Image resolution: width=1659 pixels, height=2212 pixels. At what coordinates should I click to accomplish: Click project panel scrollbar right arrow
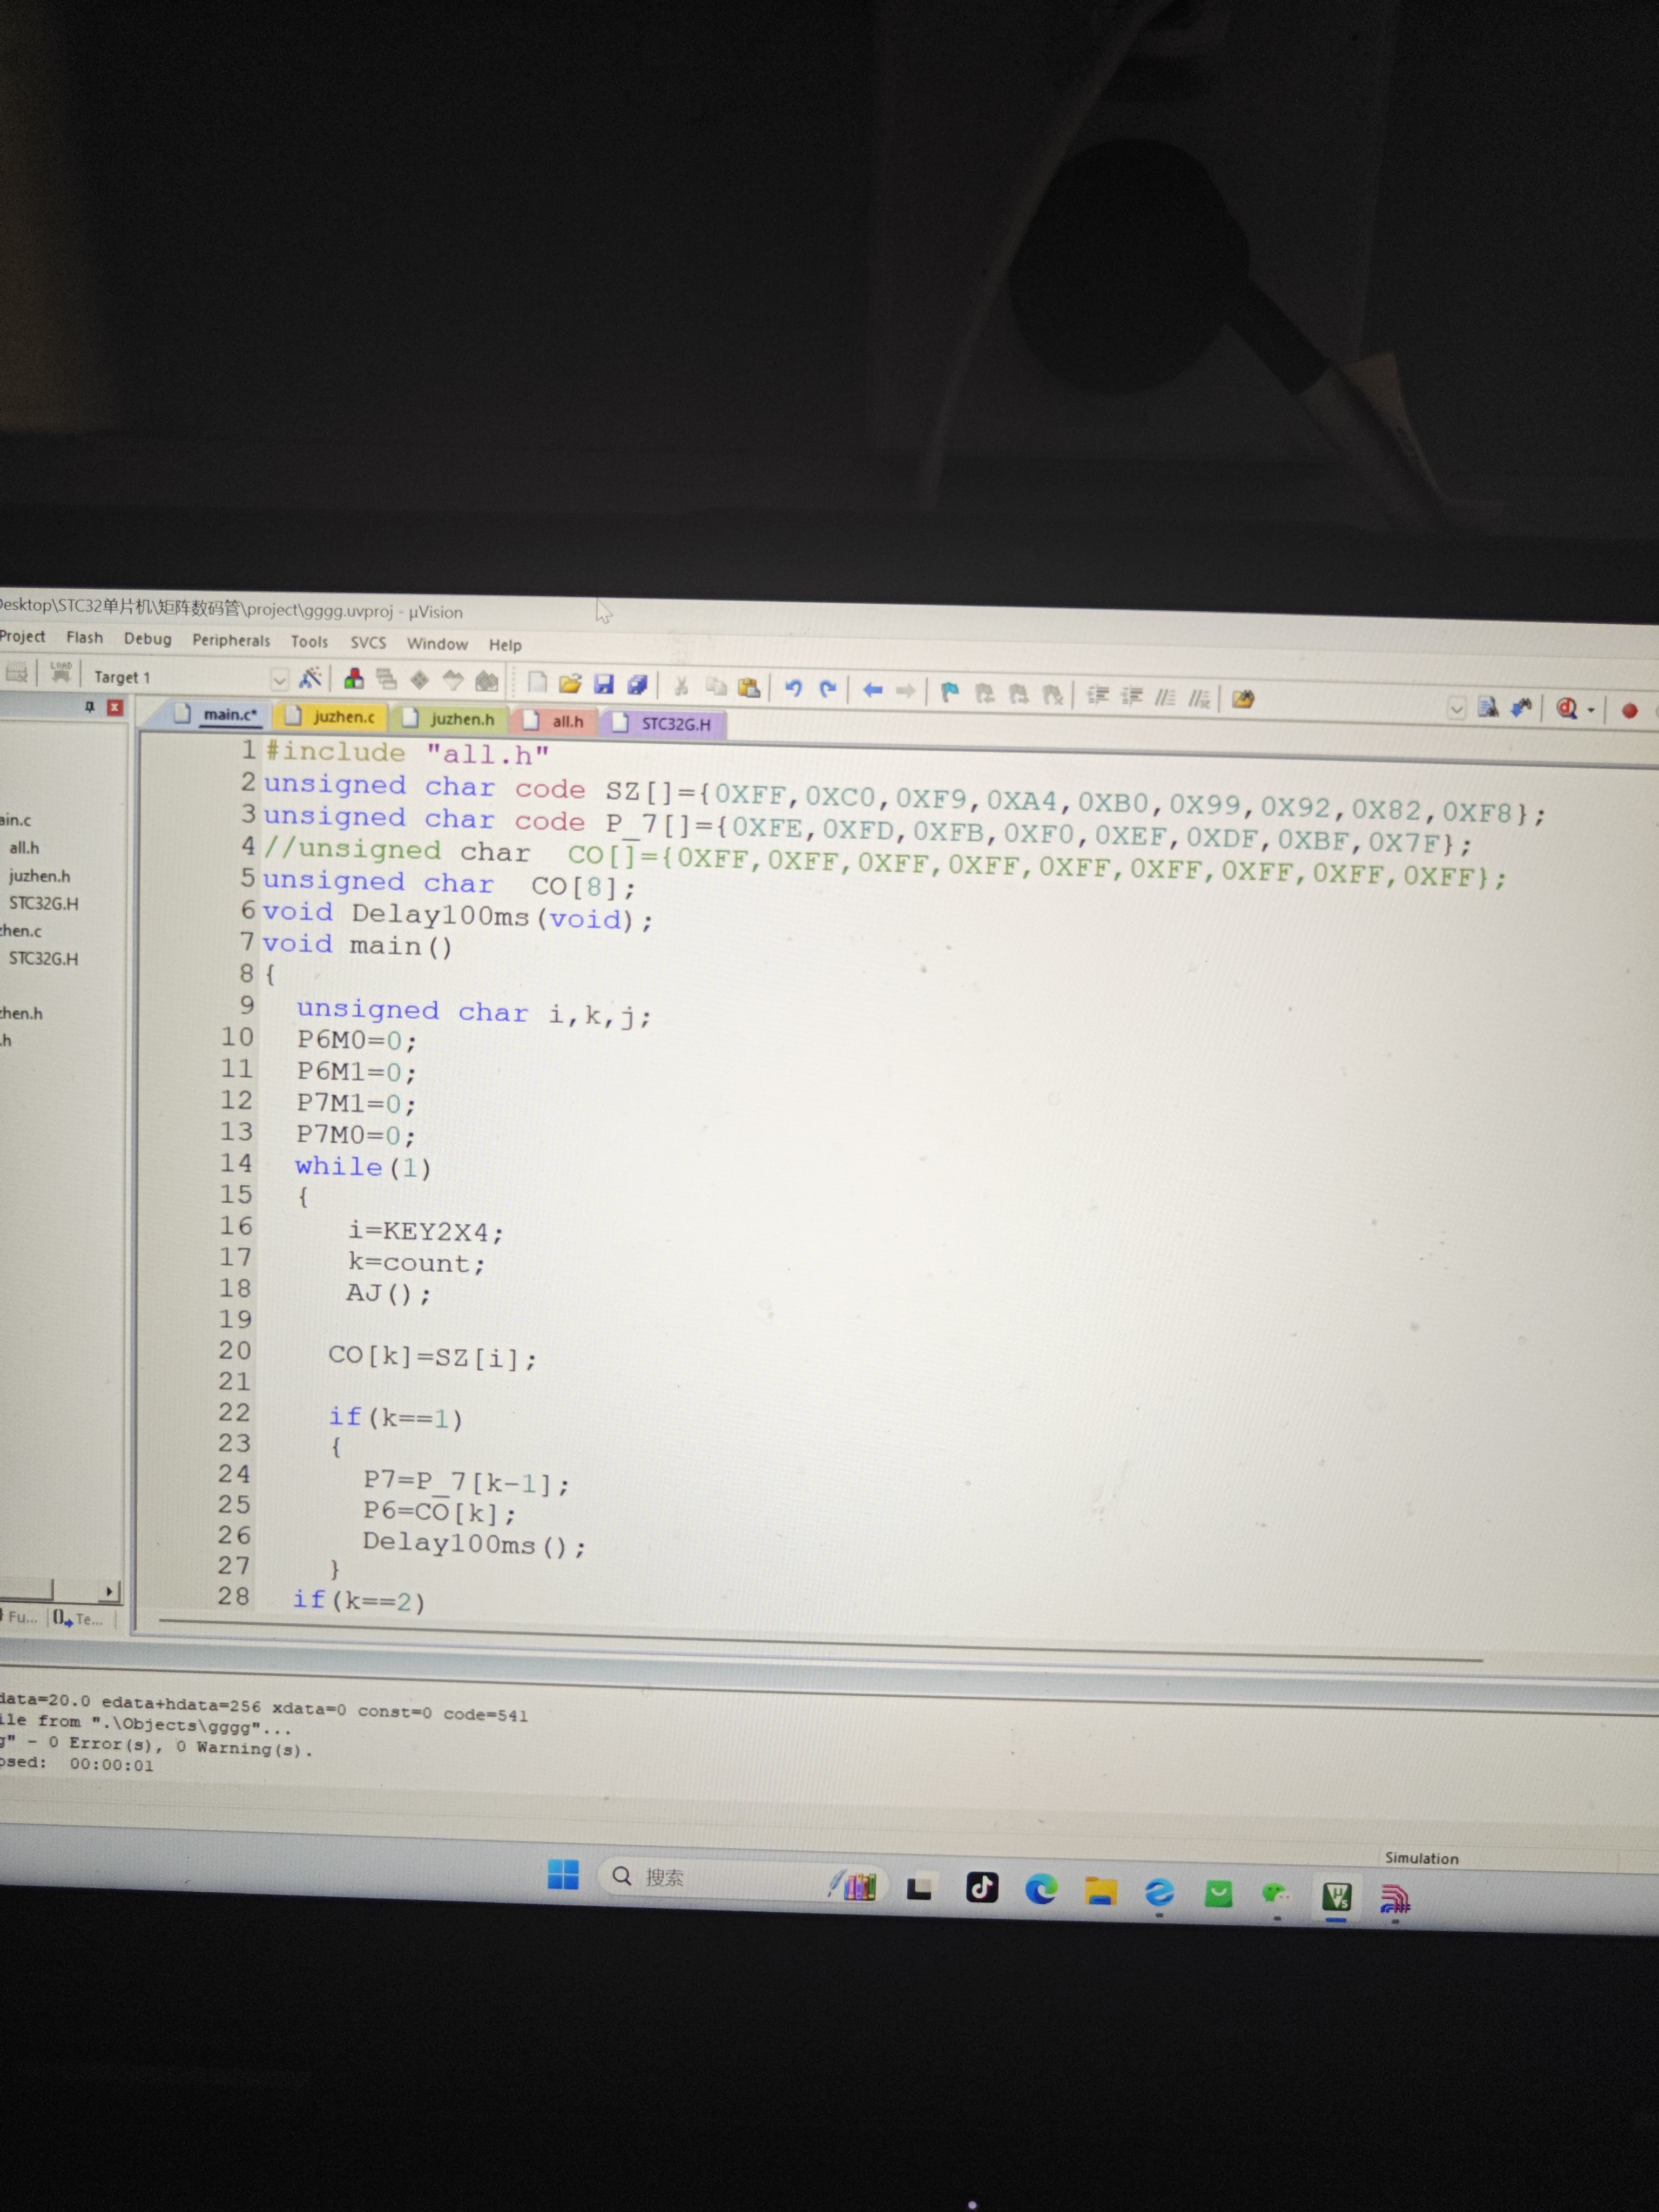pos(109,1591)
